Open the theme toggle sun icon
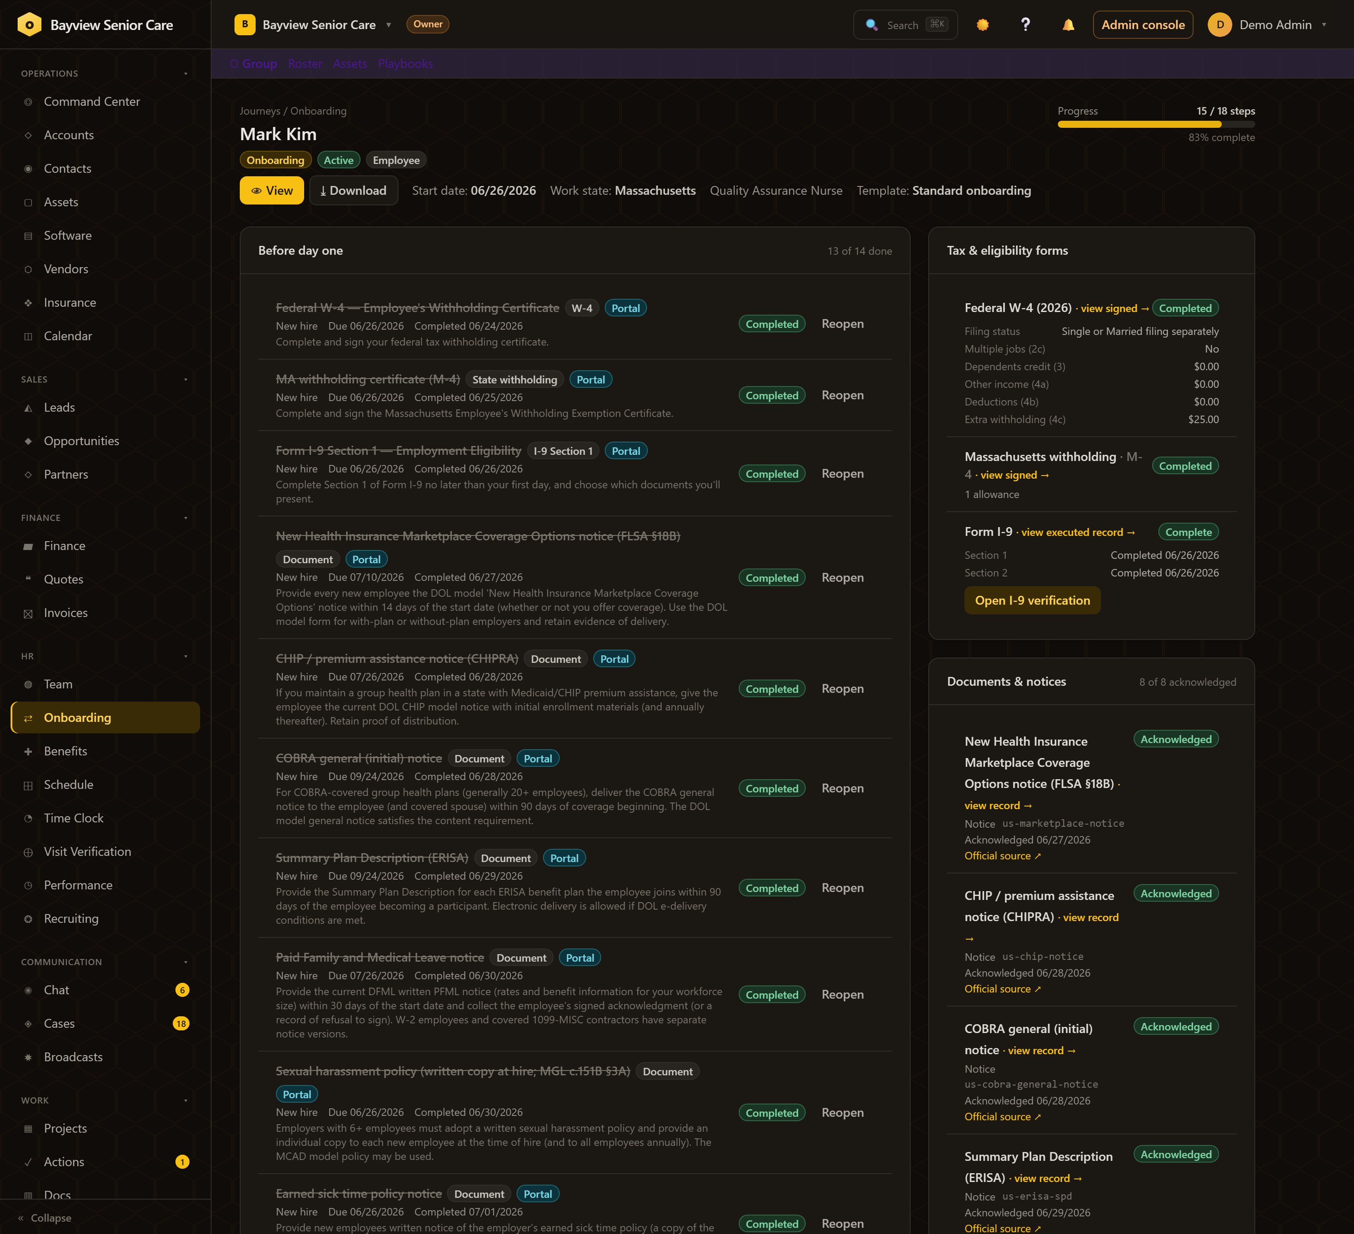This screenshot has width=1354, height=1234. point(982,25)
